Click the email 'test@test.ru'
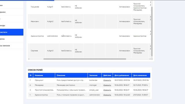185x104 pixels. click(x=66, y=7)
